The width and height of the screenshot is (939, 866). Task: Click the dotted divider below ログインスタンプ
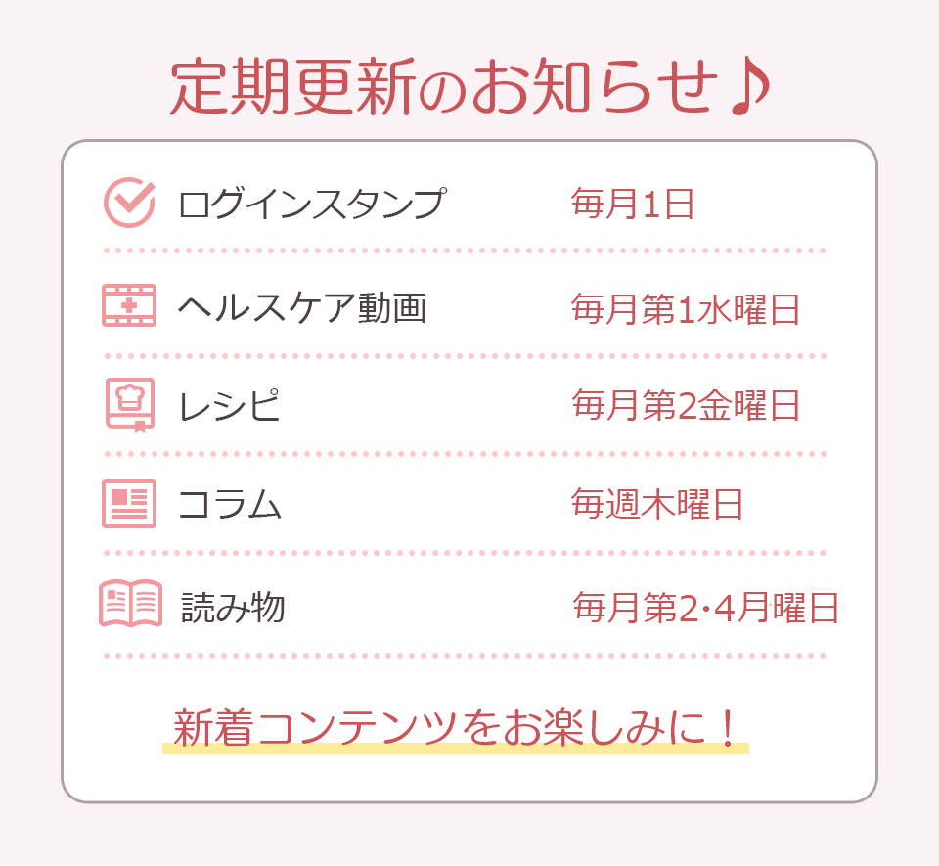[x=465, y=251]
